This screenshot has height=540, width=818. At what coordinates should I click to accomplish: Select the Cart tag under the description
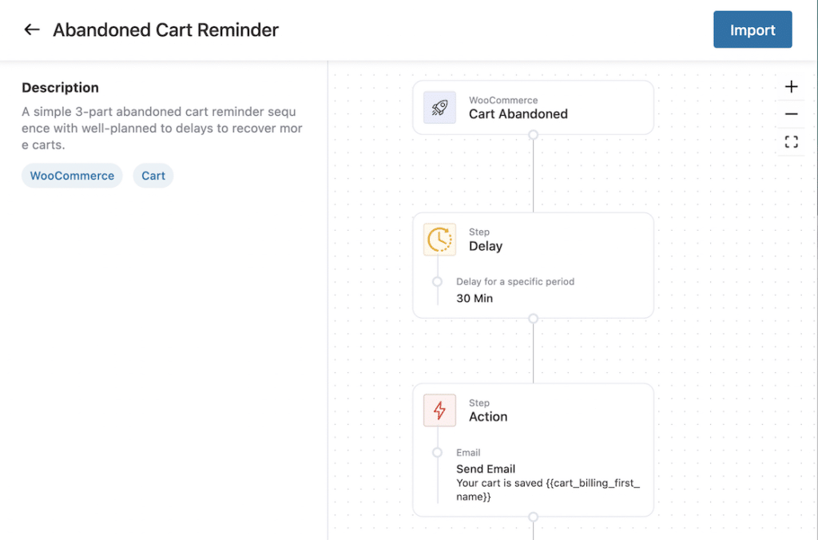(x=153, y=176)
